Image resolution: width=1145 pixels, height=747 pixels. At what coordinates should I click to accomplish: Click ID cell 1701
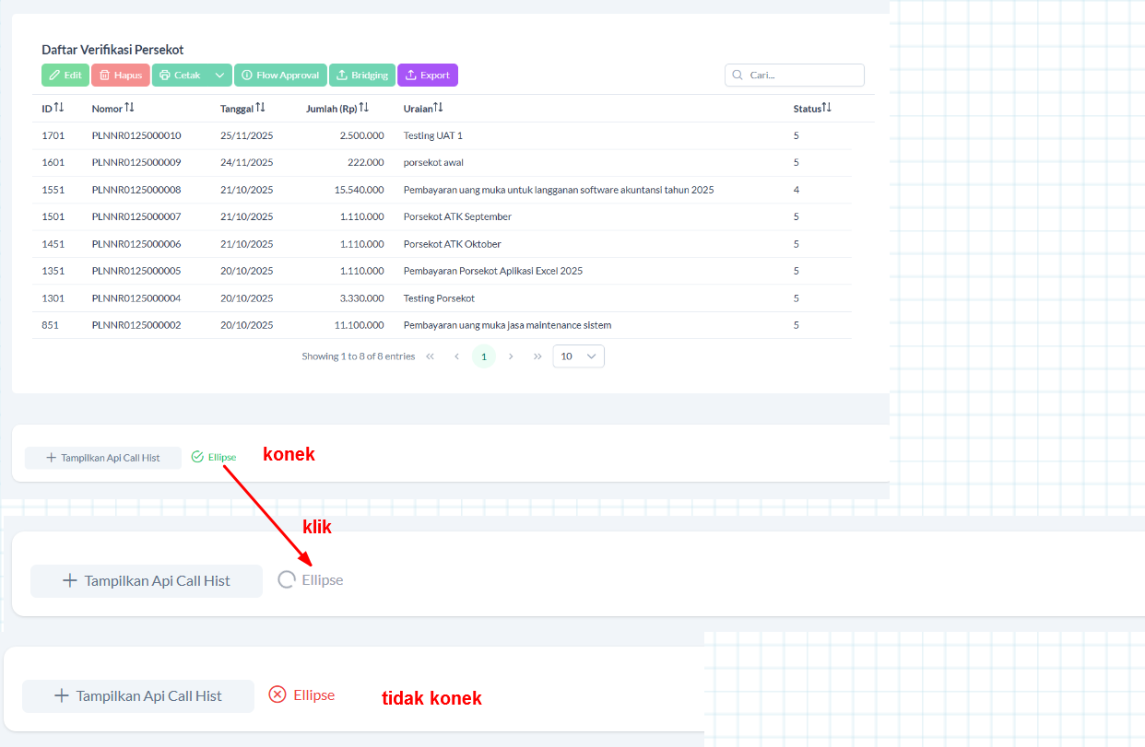[53, 135]
